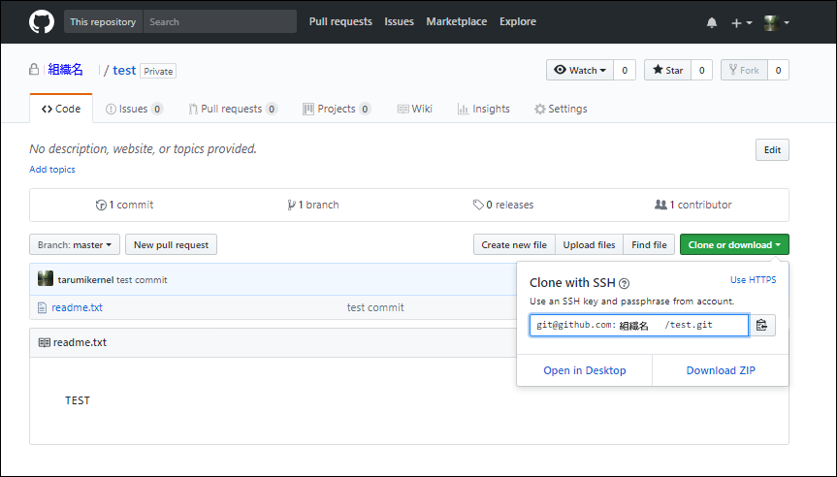The image size is (837, 477).
Task: Click the GitHub Octocat logo
Action: (42, 21)
